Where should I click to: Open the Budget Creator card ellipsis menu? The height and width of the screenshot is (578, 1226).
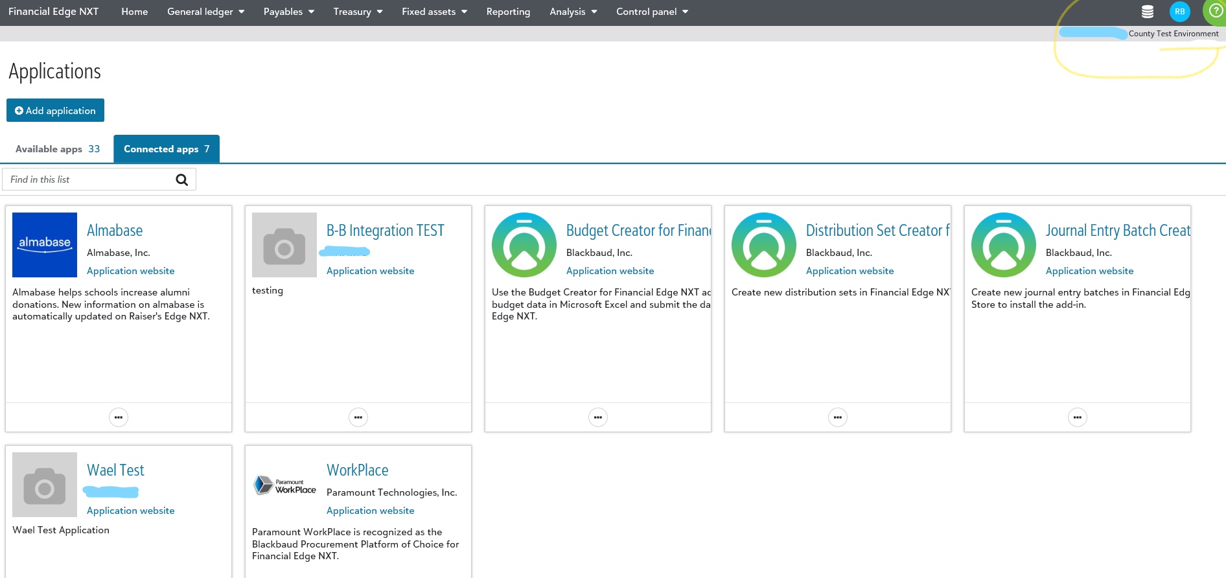coord(598,417)
